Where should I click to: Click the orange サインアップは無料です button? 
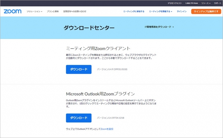tap(206, 11)
